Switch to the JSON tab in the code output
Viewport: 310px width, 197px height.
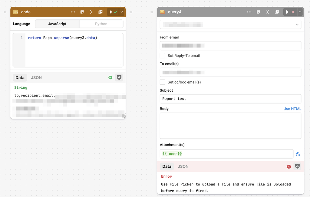pos(36,77)
